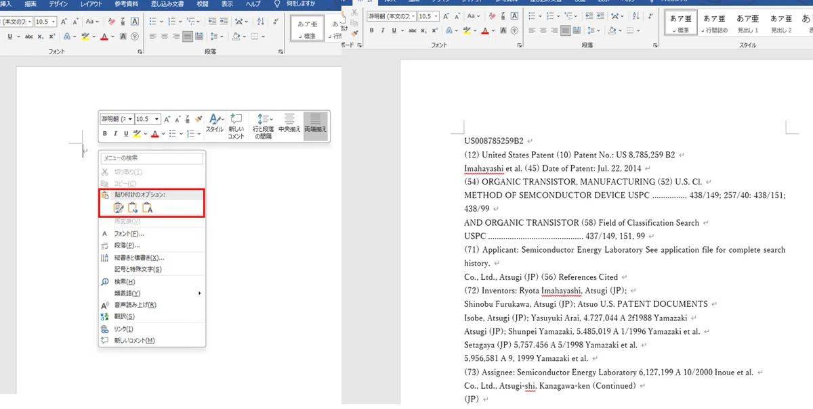Click Format Painter in right window clipboard group
This screenshot has width=813, height=409.
354,34
